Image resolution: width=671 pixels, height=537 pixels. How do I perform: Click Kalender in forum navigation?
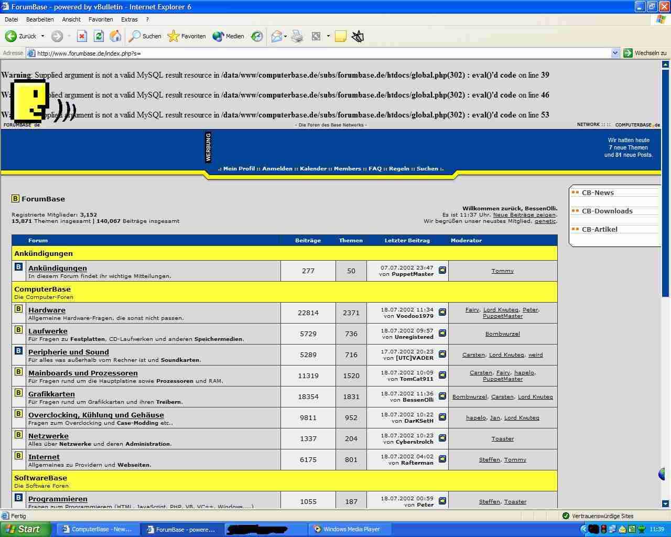click(313, 169)
